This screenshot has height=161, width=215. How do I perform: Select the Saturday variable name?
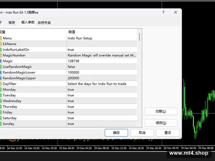pos(10,118)
